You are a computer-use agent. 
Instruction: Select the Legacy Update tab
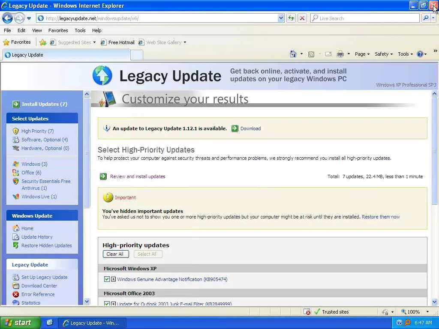[x=66, y=55]
